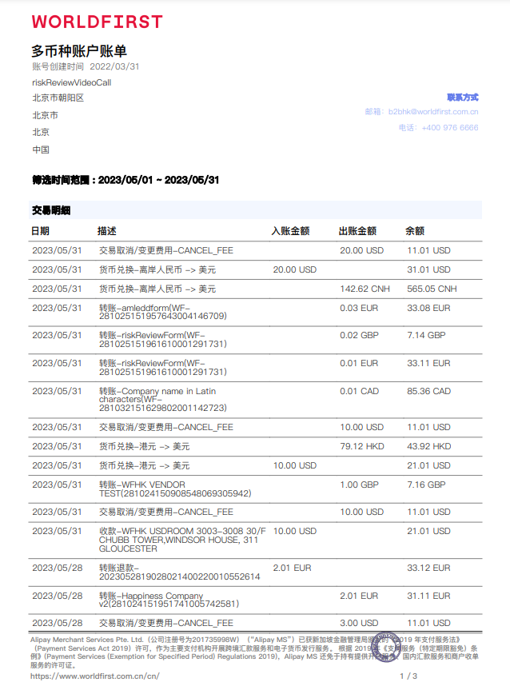Select the 3.00 USD outgoing amount
The width and height of the screenshot is (510, 690).
pos(359,623)
